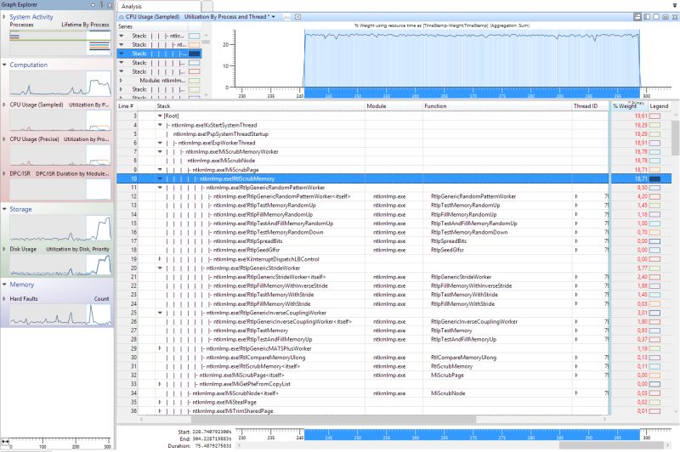Viewport: 680px width, 452px height.
Task: Click the Legend column header
Action: pos(659,105)
